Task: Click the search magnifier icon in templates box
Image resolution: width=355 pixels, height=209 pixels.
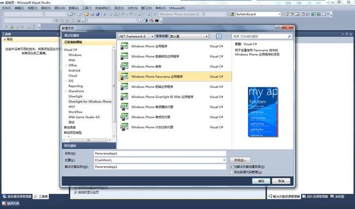Action: 289,36
